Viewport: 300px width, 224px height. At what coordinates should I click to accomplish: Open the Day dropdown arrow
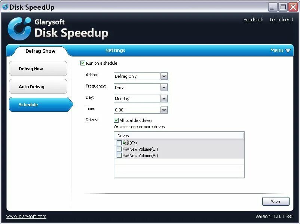pos(164,99)
